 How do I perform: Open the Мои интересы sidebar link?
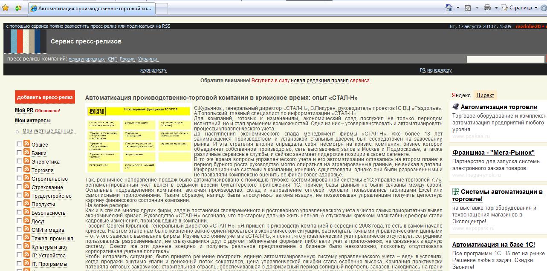(32, 121)
